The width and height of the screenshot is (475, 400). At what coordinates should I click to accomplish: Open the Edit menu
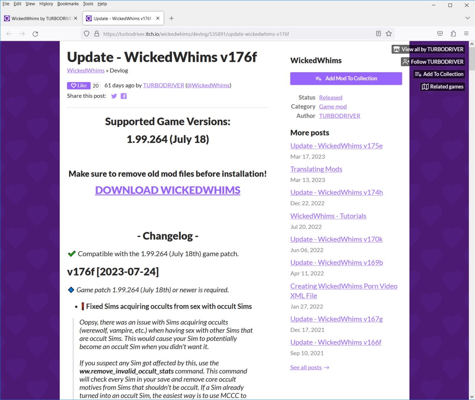click(x=17, y=4)
